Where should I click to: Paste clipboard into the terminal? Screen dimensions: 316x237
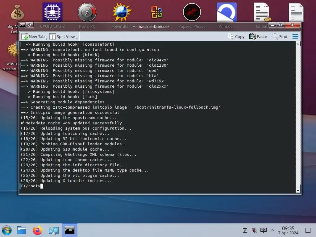pyautogui.click(x=258, y=36)
